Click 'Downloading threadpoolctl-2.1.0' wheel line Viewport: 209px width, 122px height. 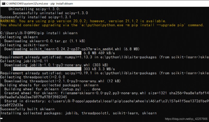(x=62, y=81)
